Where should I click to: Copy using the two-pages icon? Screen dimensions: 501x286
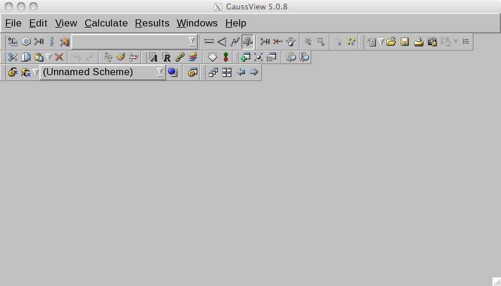(x=26, y=57)
